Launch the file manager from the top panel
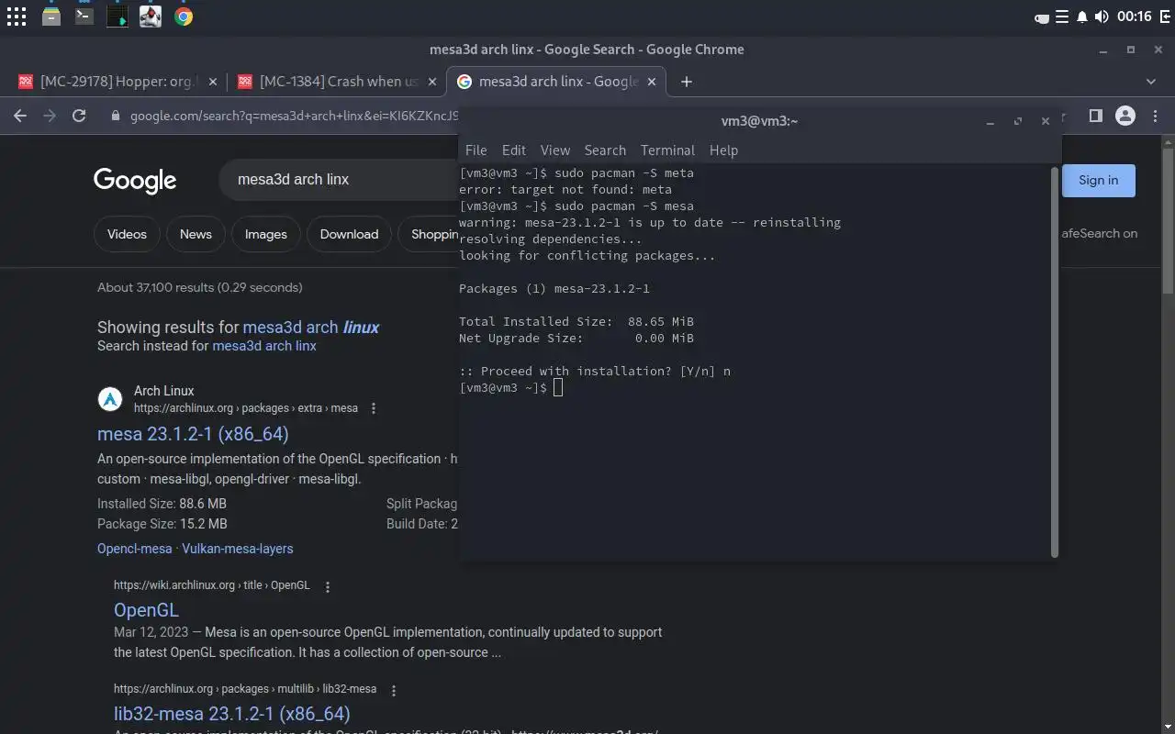Viewport: 1175px width, 734px height. coord(51,16)
